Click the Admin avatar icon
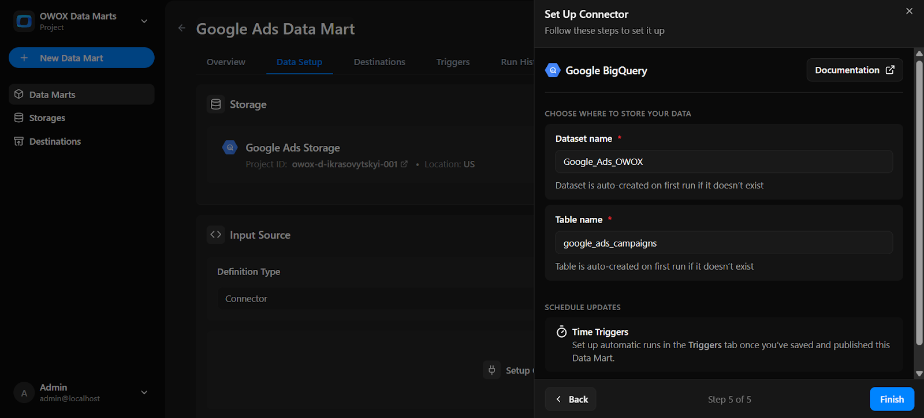Image resolution: width=924 pixels, height=418 pixels. [24, 393]
